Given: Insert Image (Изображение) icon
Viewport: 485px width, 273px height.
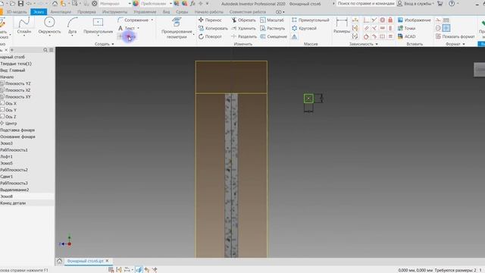Looking at the screenshot, I should [400, 20].
